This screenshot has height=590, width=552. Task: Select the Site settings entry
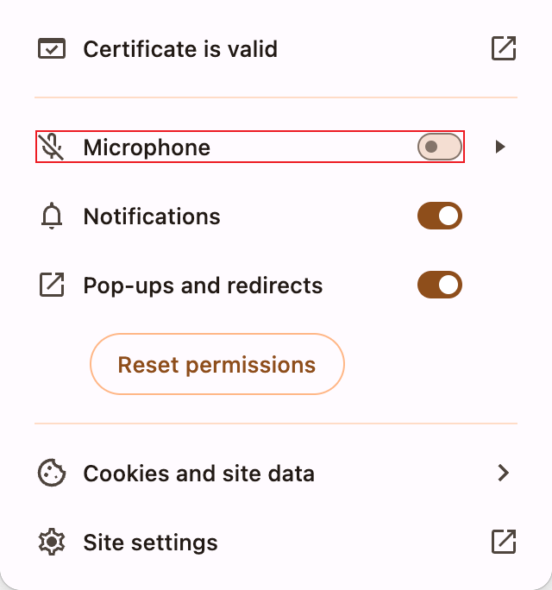tap(150, 543)
